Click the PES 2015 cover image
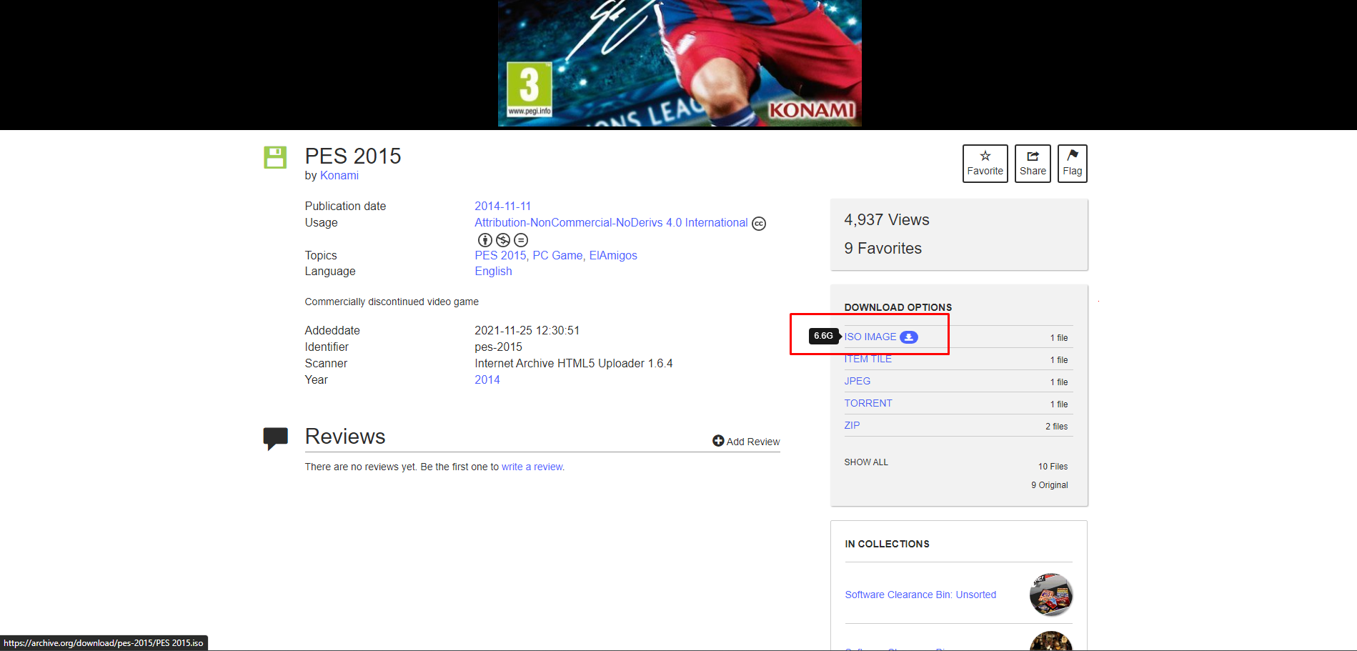 tap(680, 63)
